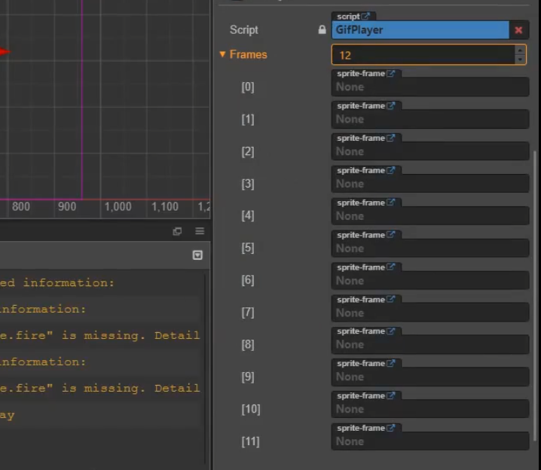Click the Frames property label
This screenshot has width=541, height=470.
(x=249, y=54)
